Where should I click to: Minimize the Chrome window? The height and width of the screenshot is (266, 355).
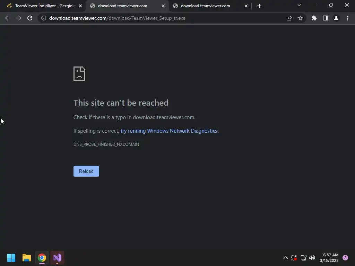pyautogui.click(x=315, y=5)
